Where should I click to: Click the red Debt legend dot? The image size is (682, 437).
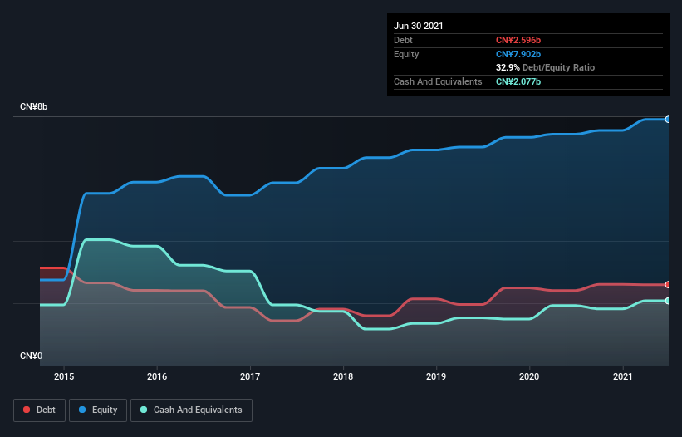click(x=27, y=410)
